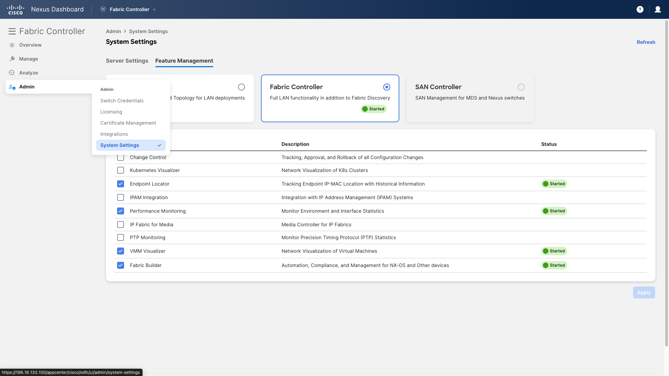Viewport: 669px width, 376px height.
Task: Click the Description column header
Action: coord(295,144)
